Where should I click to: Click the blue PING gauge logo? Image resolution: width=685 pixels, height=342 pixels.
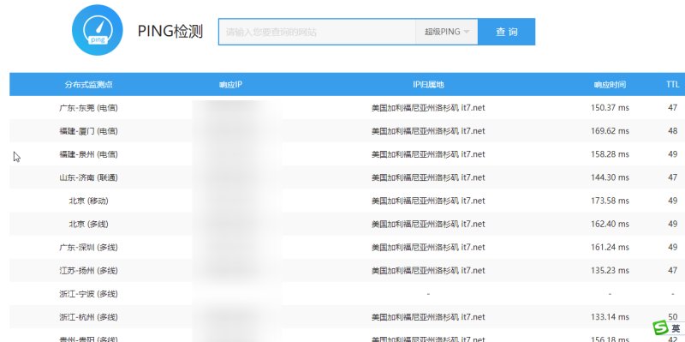(98, 30)
